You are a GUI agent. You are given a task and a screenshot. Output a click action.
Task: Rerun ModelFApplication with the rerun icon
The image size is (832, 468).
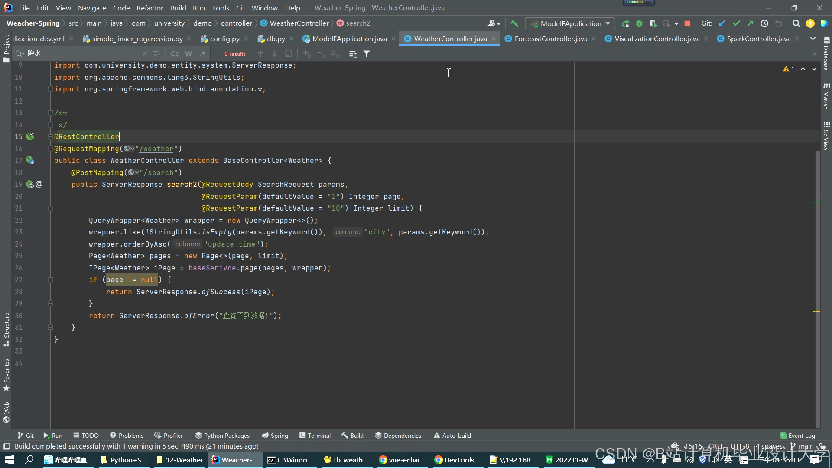pyautogui.click(x=625, y=23)
